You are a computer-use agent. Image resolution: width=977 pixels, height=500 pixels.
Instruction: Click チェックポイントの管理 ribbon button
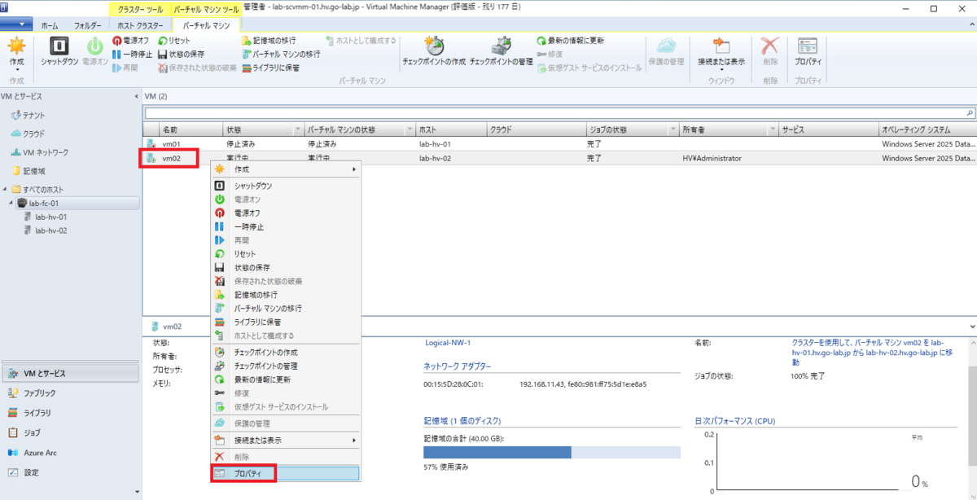(x=501, y=50)
